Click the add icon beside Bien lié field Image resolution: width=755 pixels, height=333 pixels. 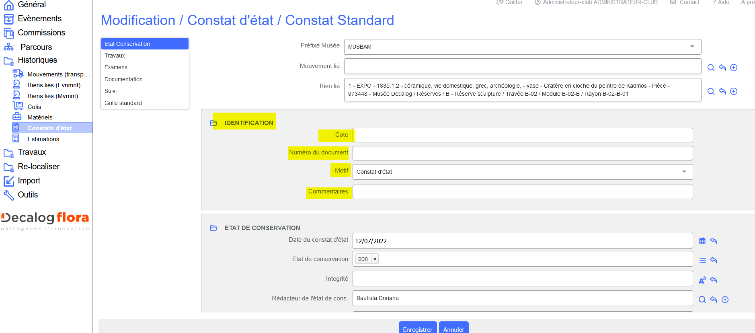click(734, 91)
